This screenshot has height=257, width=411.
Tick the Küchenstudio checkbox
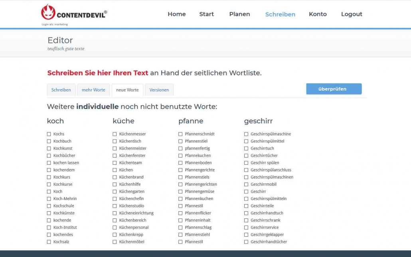[115, 206]
